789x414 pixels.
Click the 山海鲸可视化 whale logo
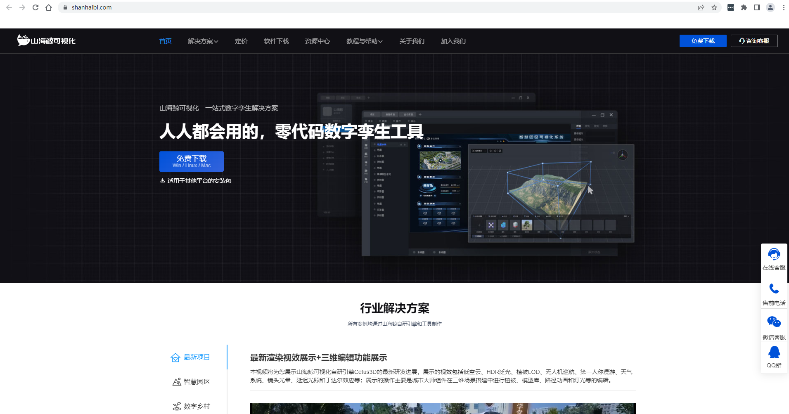click(x=46, y=40)
